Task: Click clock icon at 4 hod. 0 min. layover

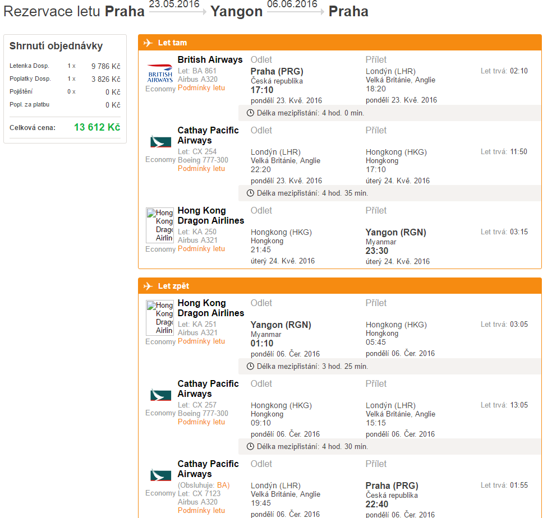Action: tap(250, 113)
